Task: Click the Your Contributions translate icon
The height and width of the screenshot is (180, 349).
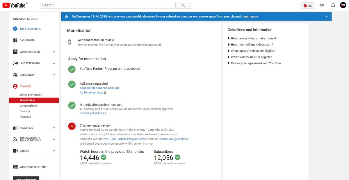Action: 15,167
